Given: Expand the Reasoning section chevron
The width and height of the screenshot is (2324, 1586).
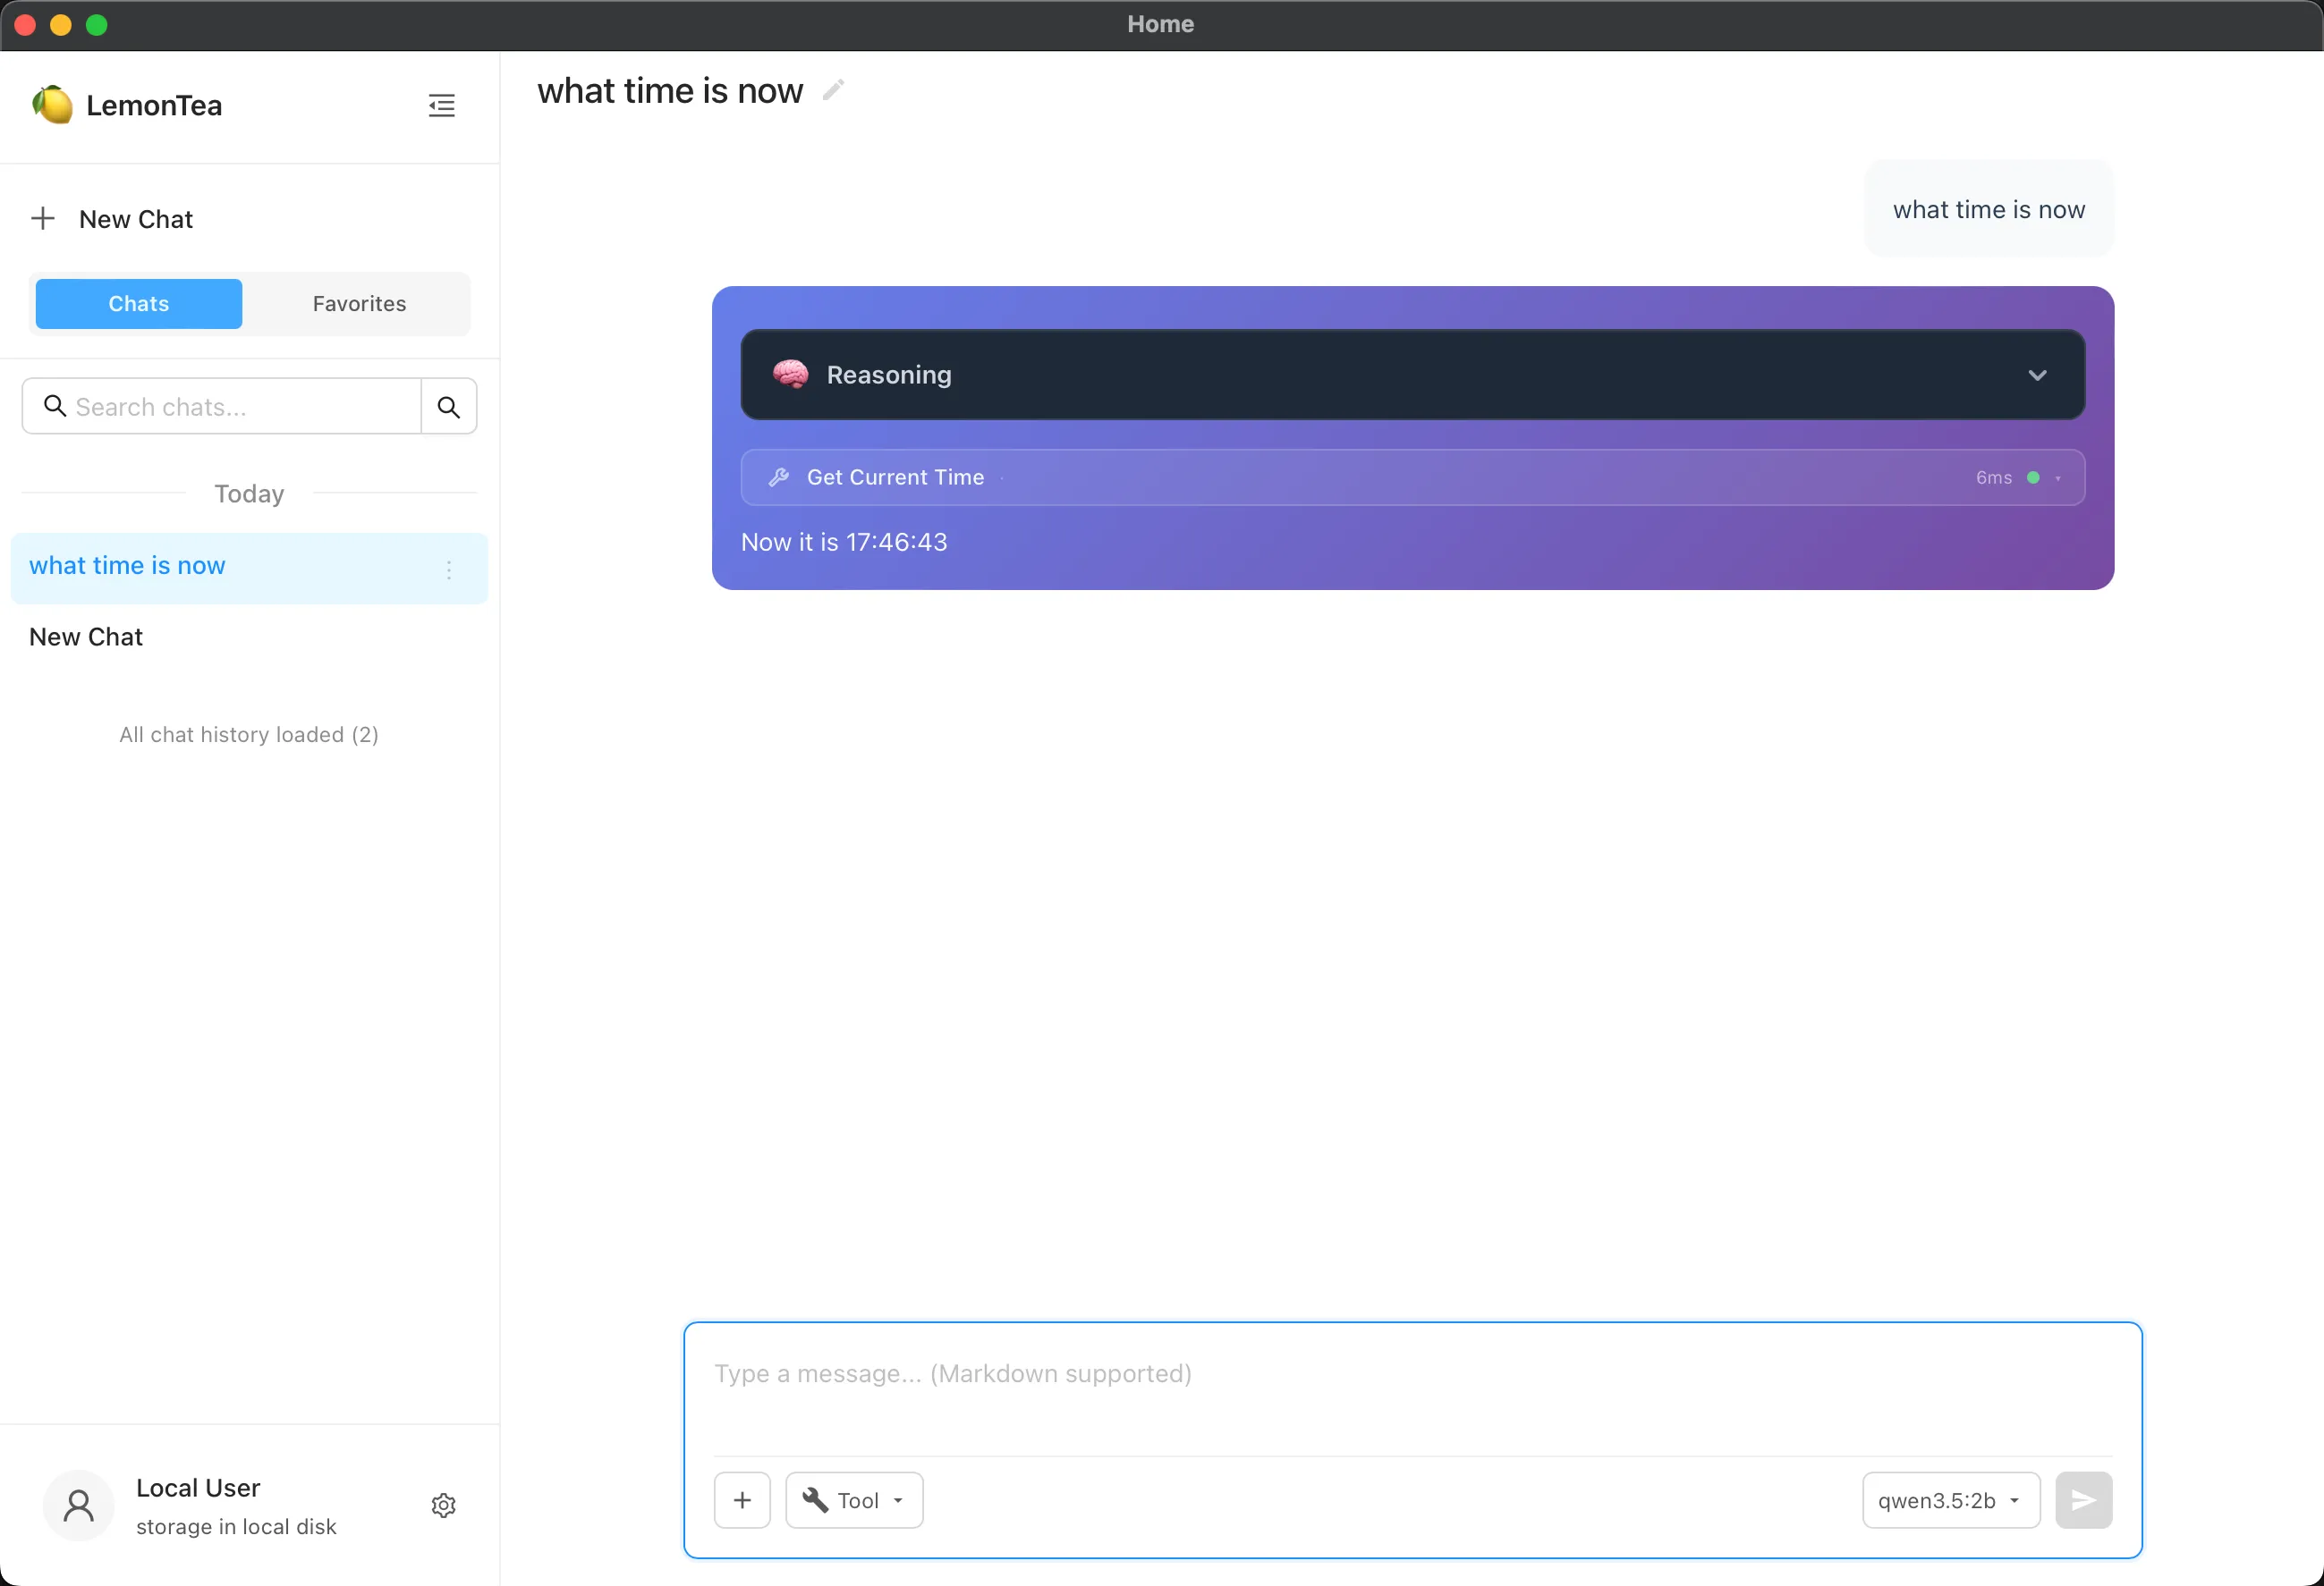Looking at the screenshot, I should tap(2037, 375).
